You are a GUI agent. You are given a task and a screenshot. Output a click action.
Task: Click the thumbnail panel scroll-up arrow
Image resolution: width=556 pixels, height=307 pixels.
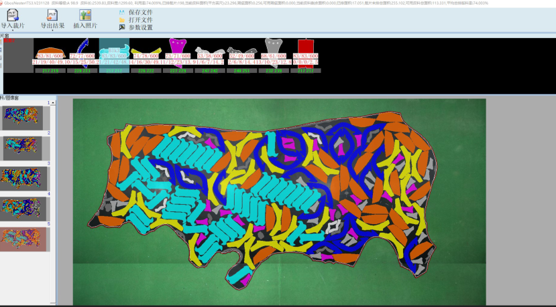pos(52,103)
